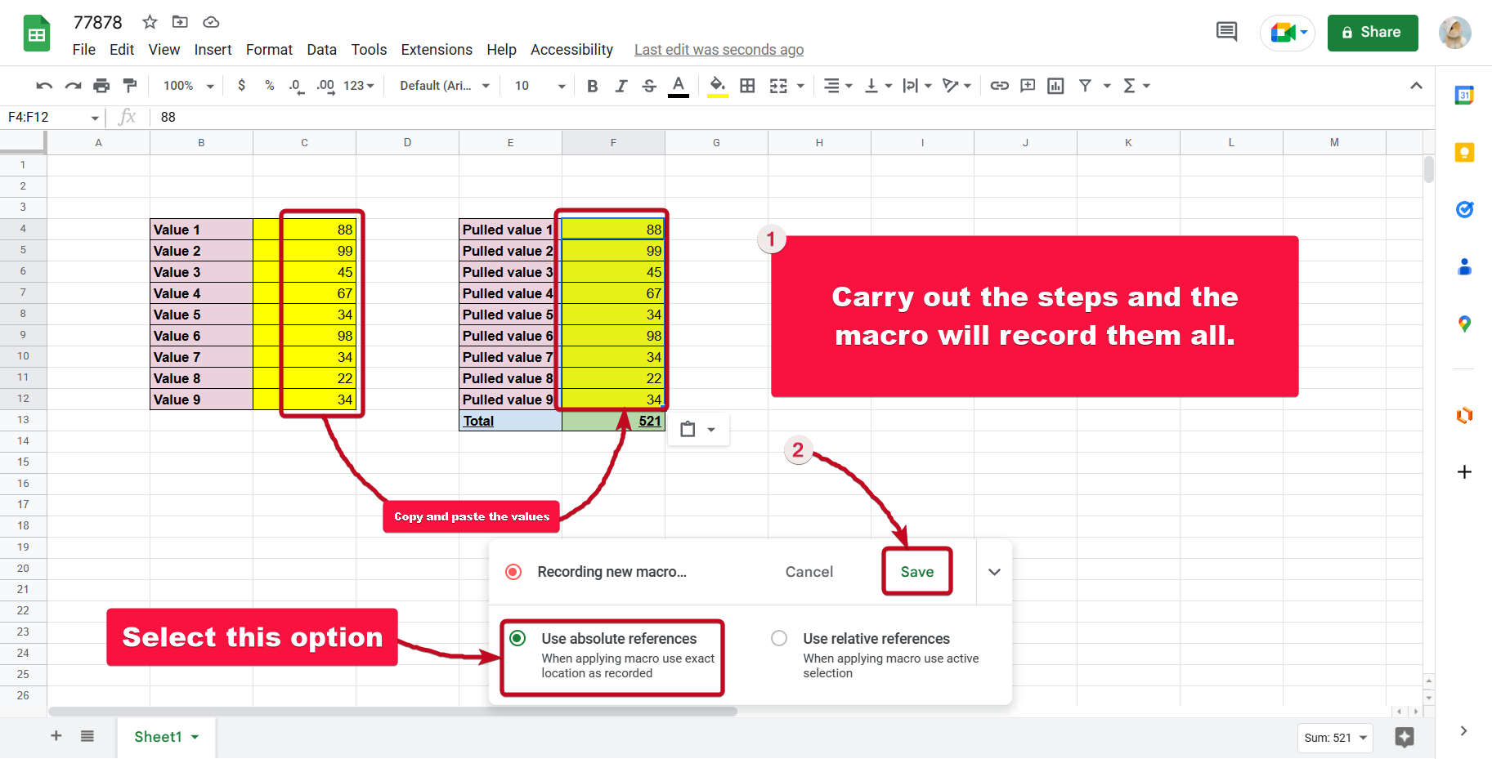Viewport: 1492px width, 759px height.
Task: Toggle bold formatting
Action: (x=592, y=85)
